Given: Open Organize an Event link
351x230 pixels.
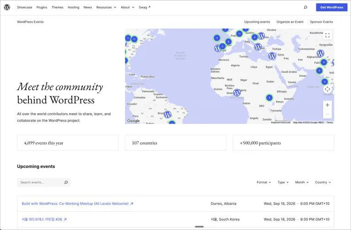Looking at the screenshot, I should click(290, 22).
